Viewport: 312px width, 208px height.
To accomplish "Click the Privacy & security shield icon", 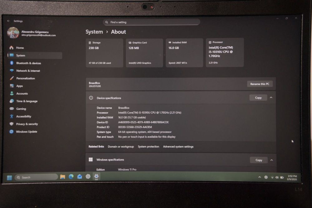I will click(12, 124).
